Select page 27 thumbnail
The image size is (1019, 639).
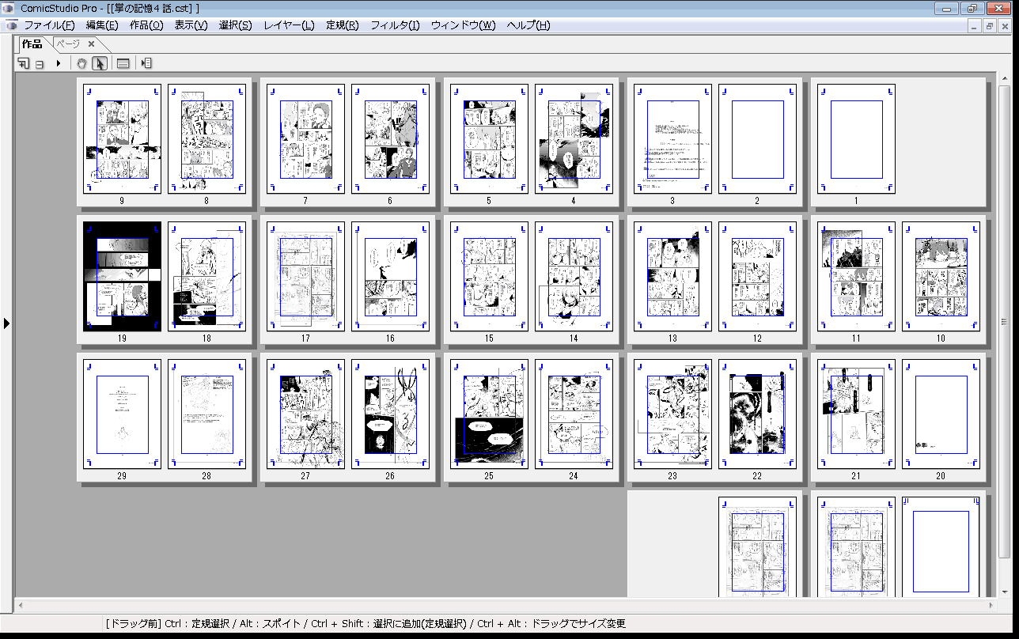[305, 414]
